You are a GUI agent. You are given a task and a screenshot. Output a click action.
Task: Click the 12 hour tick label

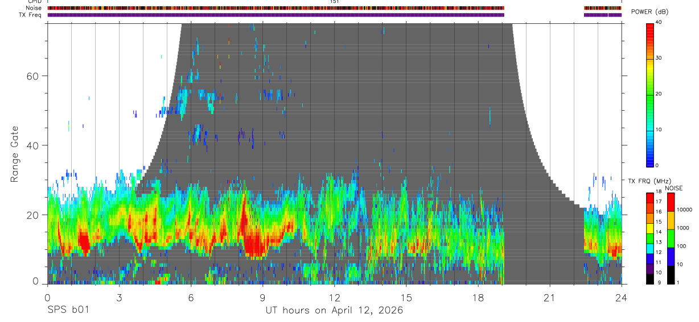click(x=334, y=298)
